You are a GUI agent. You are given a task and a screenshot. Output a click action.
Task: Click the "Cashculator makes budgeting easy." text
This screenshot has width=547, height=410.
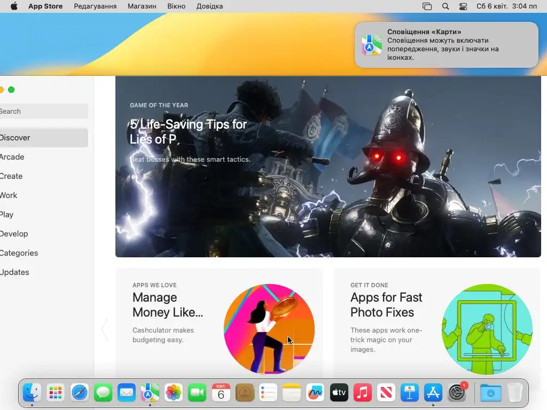coord(163,335)
